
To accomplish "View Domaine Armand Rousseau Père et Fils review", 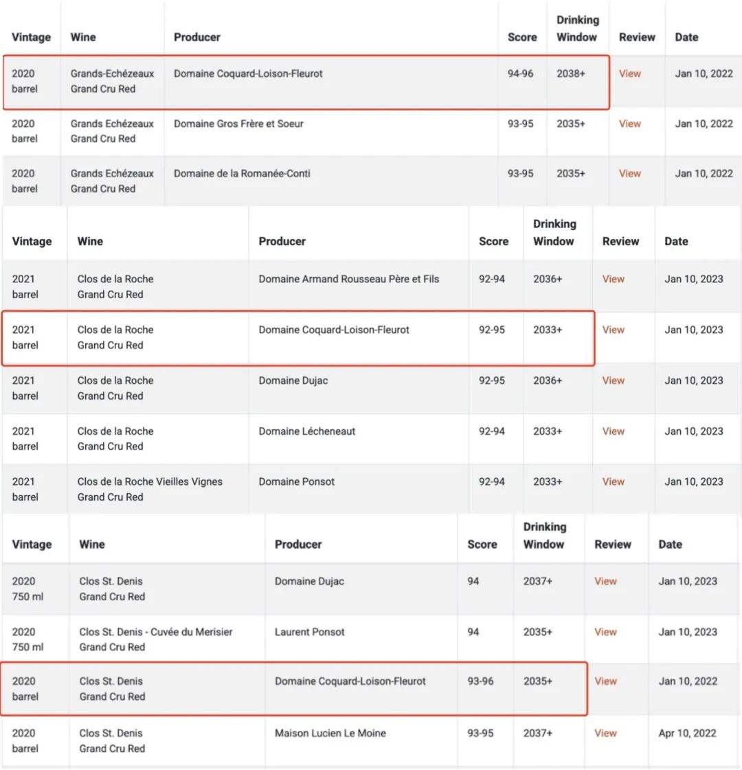I will coord(613,279).
